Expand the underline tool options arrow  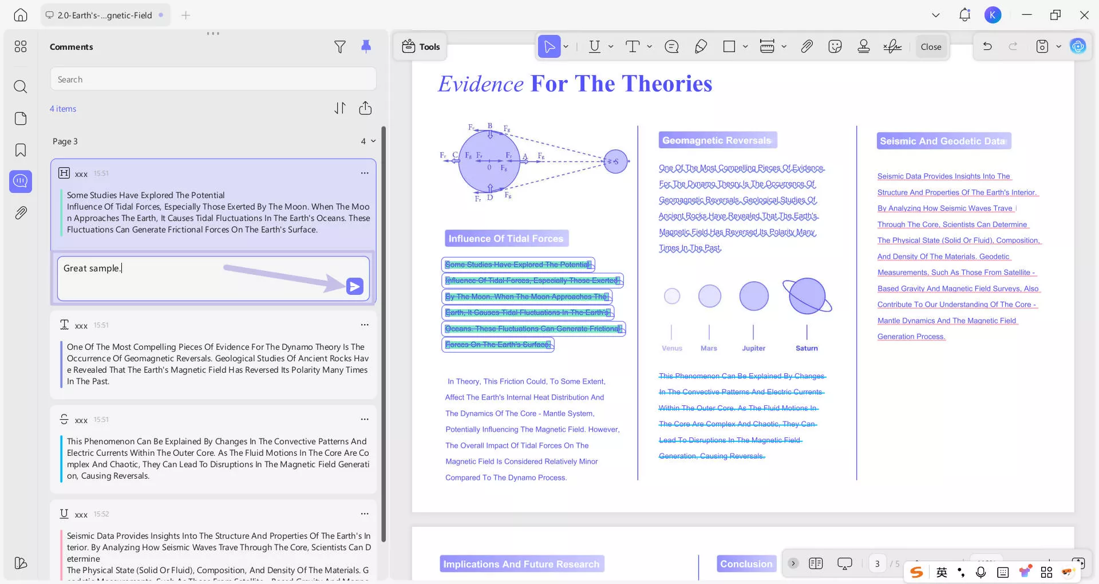tap(611, 47)
